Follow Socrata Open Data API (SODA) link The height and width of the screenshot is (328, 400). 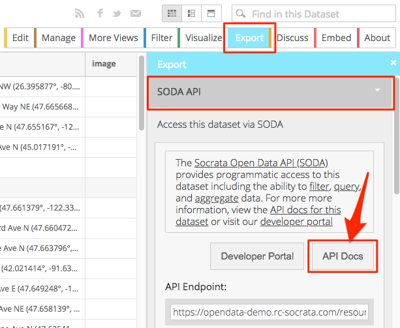261,162
